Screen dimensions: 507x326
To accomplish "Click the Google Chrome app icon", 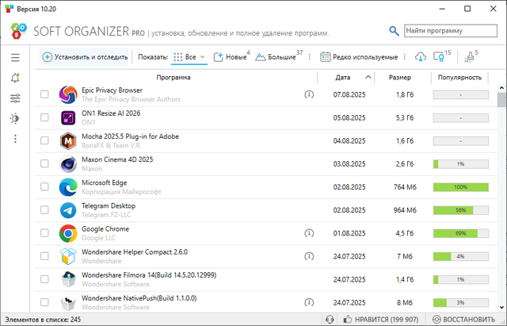I will [68, 233].
